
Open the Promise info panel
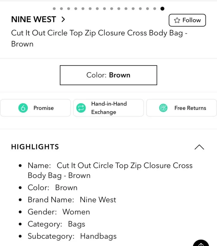point(35,108)
